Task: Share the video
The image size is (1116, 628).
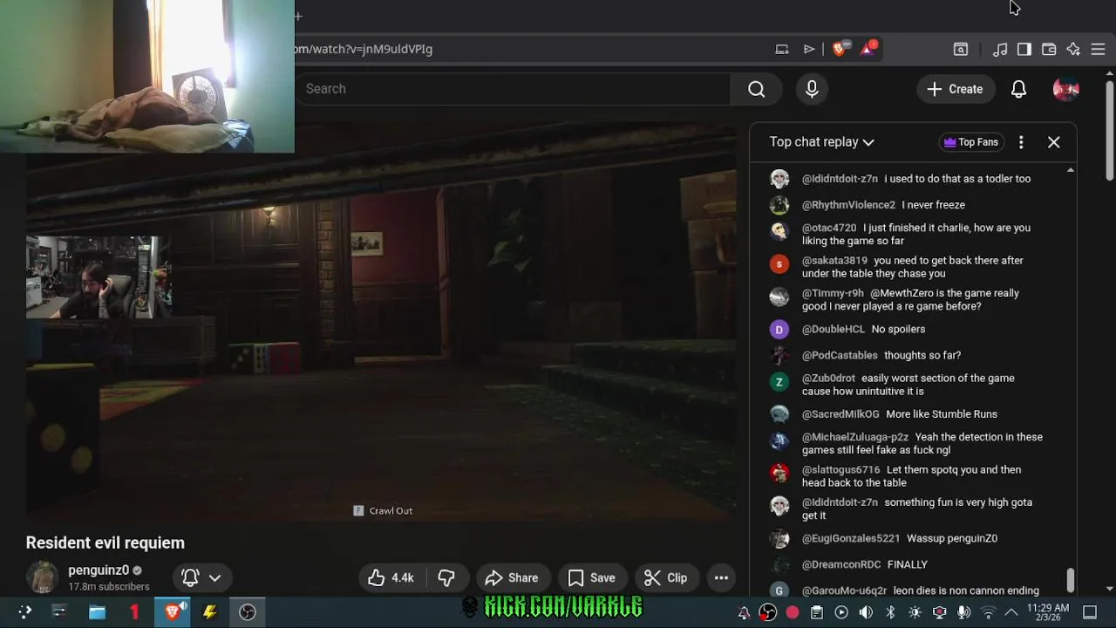Action: click(x=511, y=577)
